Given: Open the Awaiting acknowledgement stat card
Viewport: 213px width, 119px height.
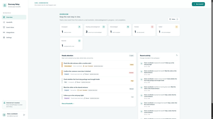Looking at the screenshot, I should [95, 30].
